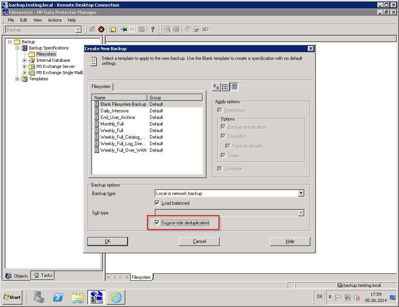Expand the Internal Database tree node
The image size is (399, 307).
click(x=24, y=60)
